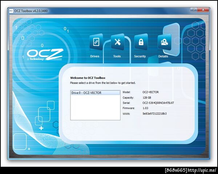Select Drive 0 - OCZ-VECTOR in the list
218x174 pixels.
95,93
